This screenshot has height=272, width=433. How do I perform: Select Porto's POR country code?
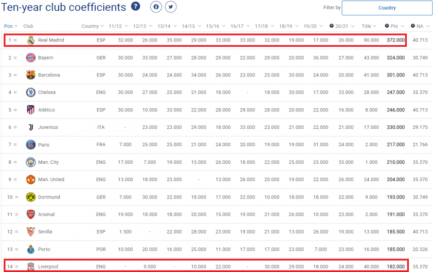[x=101, y=249]
